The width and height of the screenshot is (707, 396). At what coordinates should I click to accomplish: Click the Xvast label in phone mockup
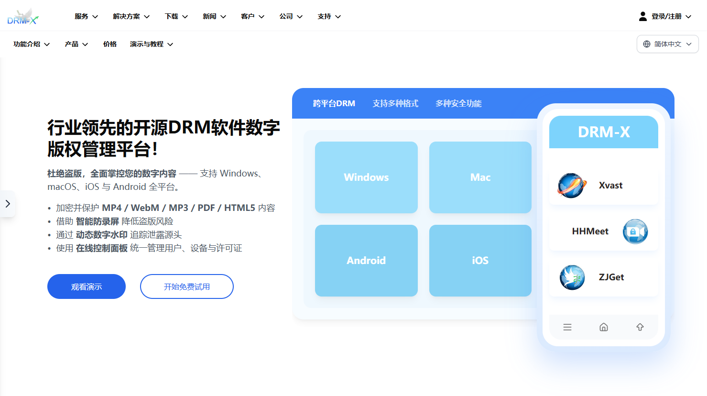tap(611, 186)
